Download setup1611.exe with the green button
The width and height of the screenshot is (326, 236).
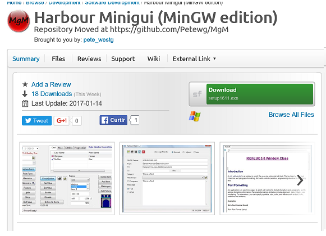click(260, 94)
